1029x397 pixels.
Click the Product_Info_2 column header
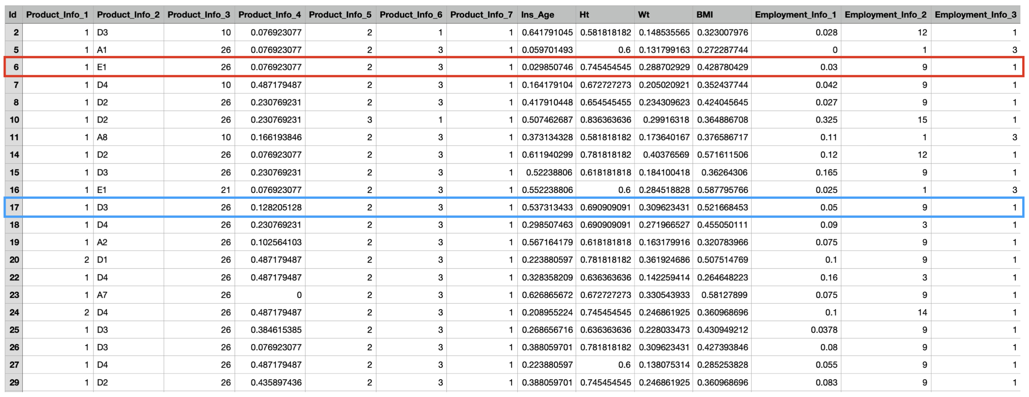click(129, 15)
